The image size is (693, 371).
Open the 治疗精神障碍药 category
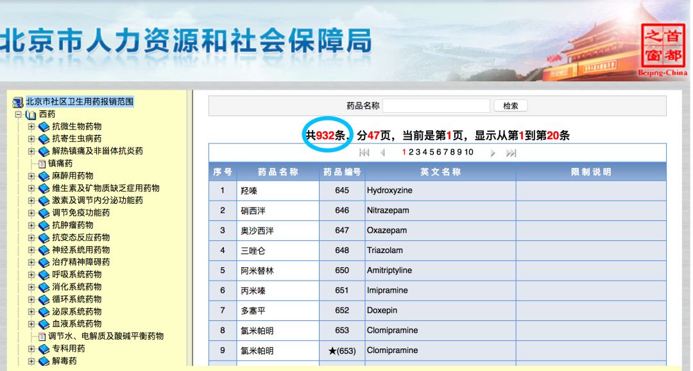pyautogui.click(x=81, y=262)
